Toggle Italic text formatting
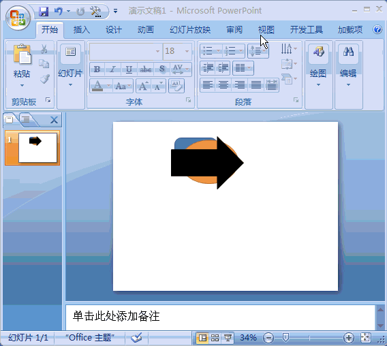Viewport: 387px width, 346px height. pyautogui.click(x=113, y=69)
